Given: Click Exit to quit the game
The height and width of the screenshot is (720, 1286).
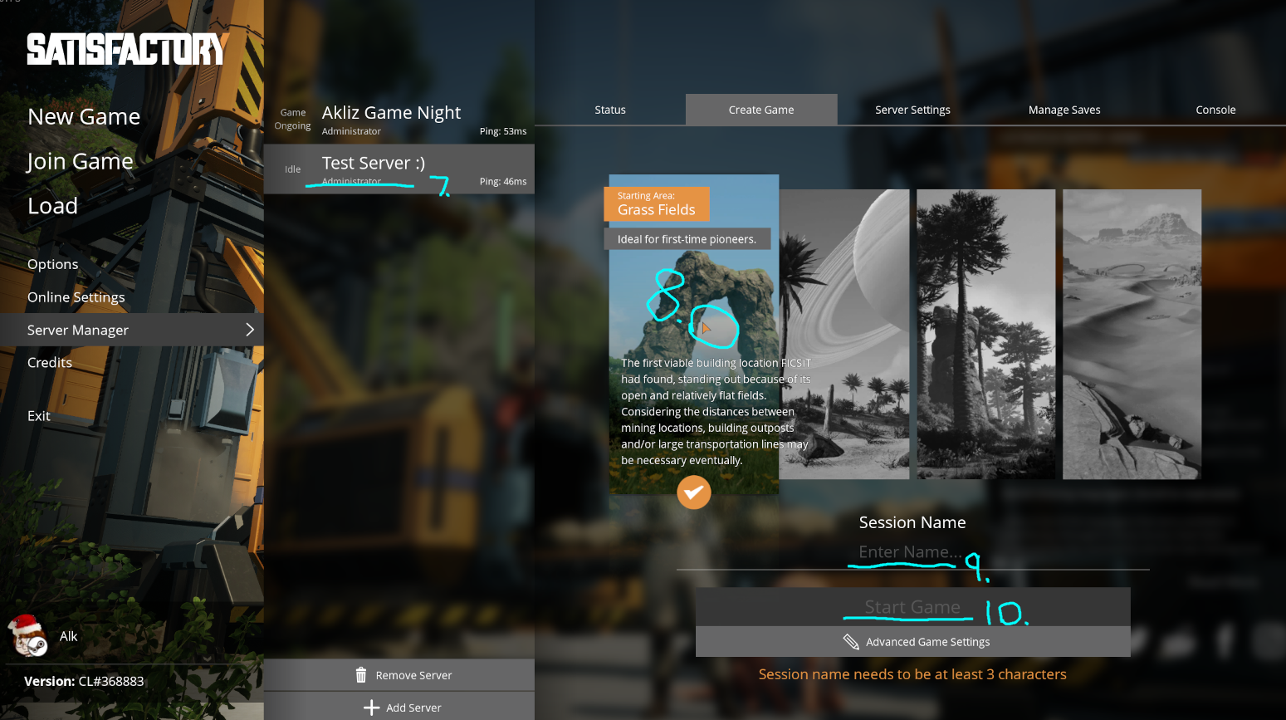Looking at the screenshot, I should pos(39,416).
